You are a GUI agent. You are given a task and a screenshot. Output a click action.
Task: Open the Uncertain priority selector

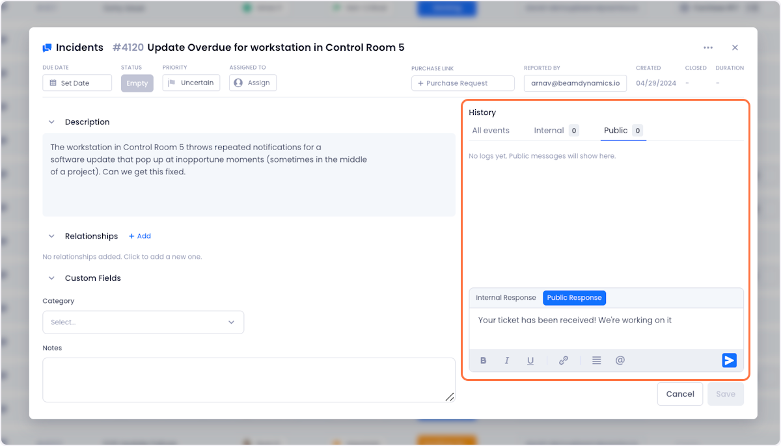[191, 83]
